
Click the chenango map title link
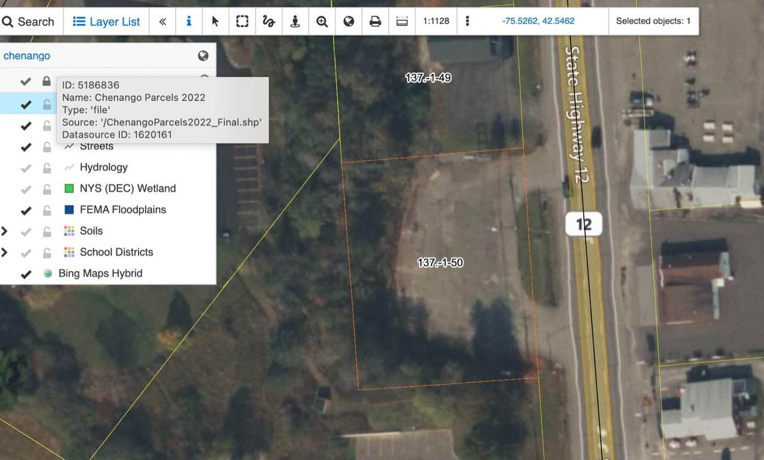(27, 56)
